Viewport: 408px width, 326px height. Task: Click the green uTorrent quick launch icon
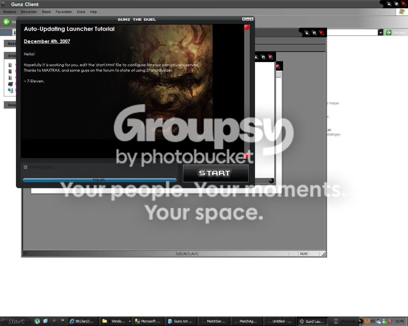[37, 321]
